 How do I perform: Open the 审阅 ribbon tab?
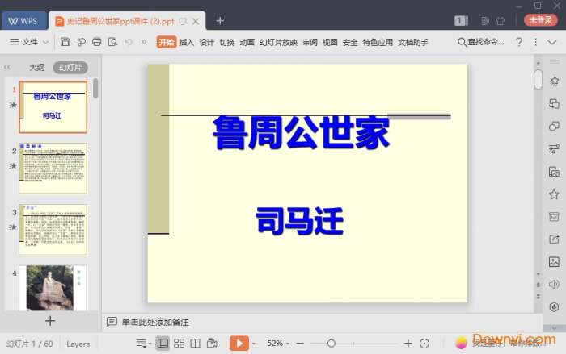tap(310, 42)
